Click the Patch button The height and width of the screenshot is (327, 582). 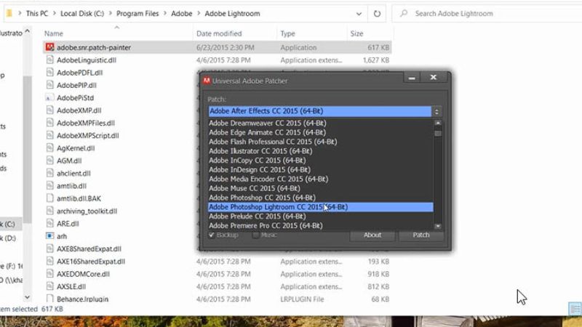[421, 235]
